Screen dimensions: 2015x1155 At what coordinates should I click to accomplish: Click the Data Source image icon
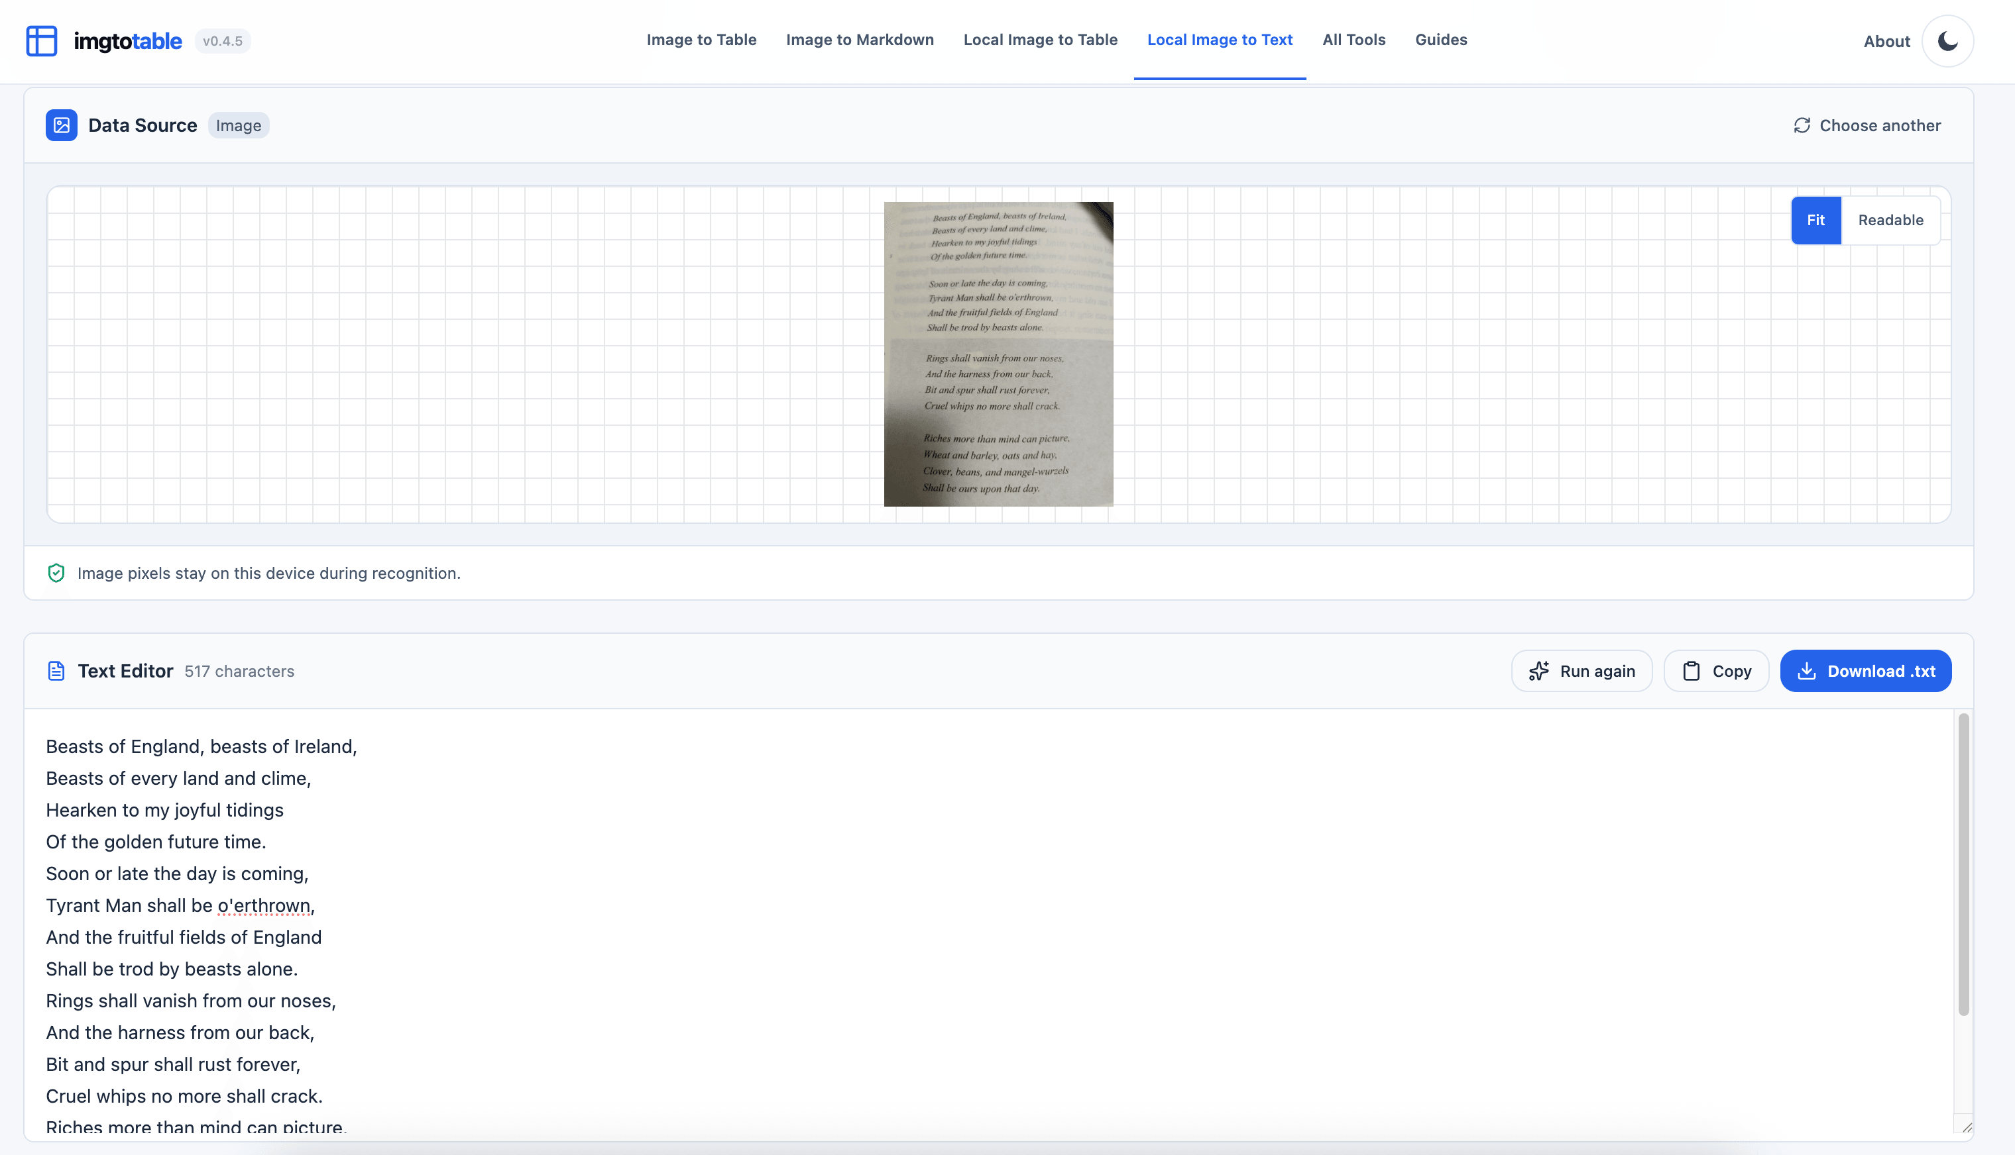tap(61, 125)
